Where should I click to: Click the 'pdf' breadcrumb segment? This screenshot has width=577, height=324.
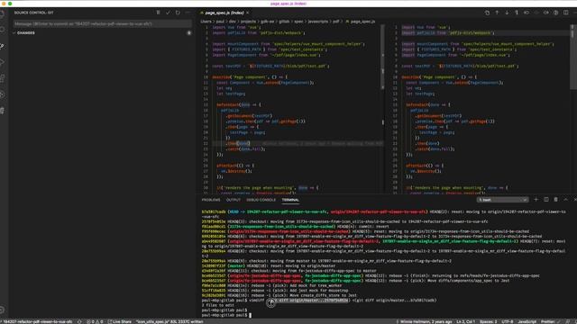(x=335, y=22)
